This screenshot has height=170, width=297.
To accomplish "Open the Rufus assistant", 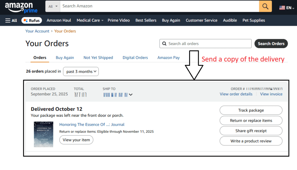I will [x=32, y=20].
